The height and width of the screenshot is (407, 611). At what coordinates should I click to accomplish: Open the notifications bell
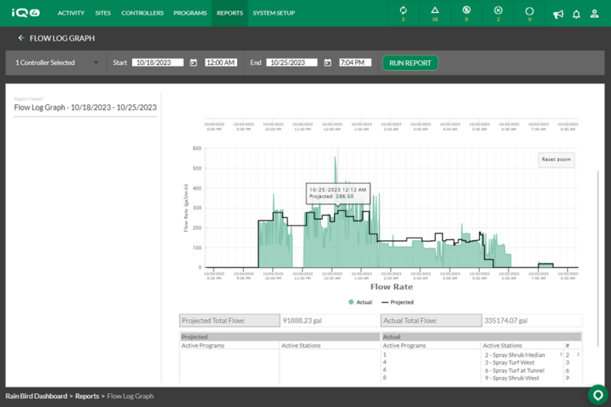point(576,15)
